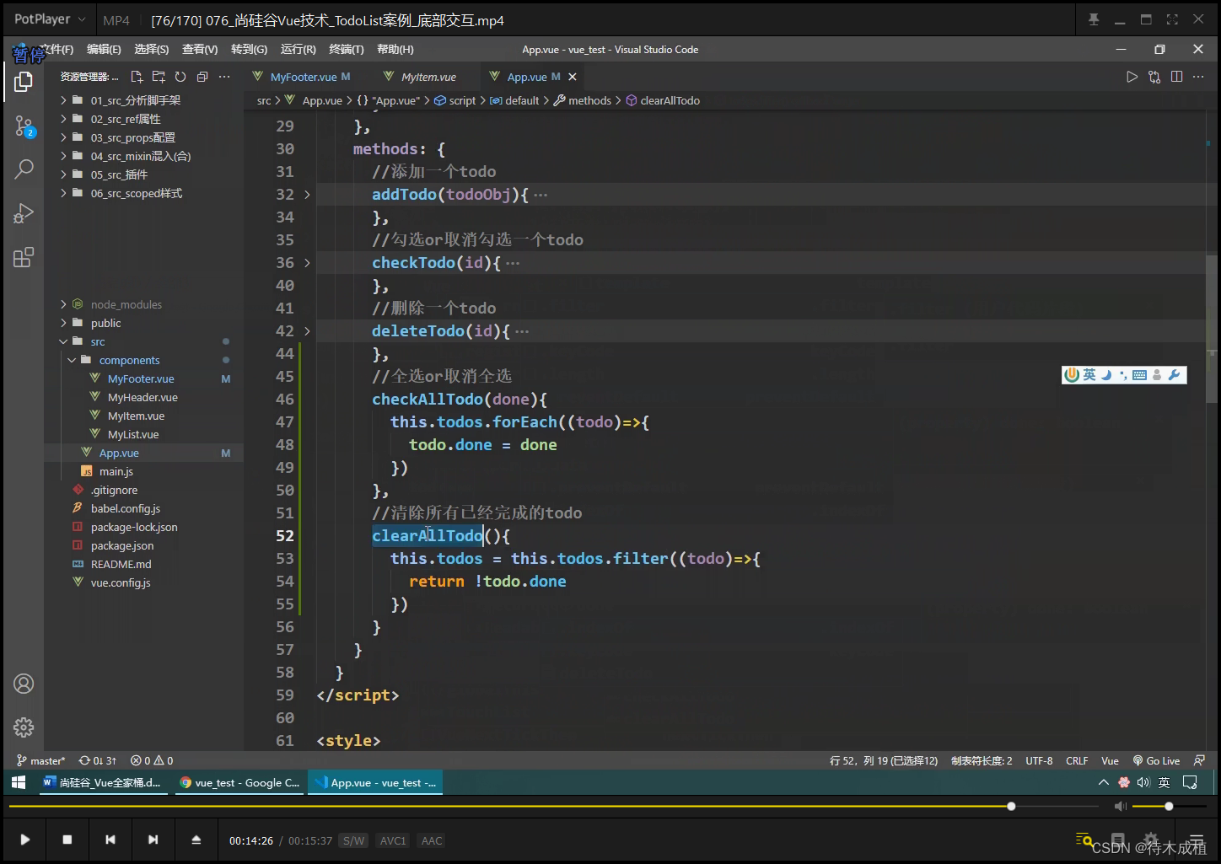Viewport: 1221px width, 864px height.
Task: Open 文件(F) menu
Action: pyautogui.click(x=56, y=50)
